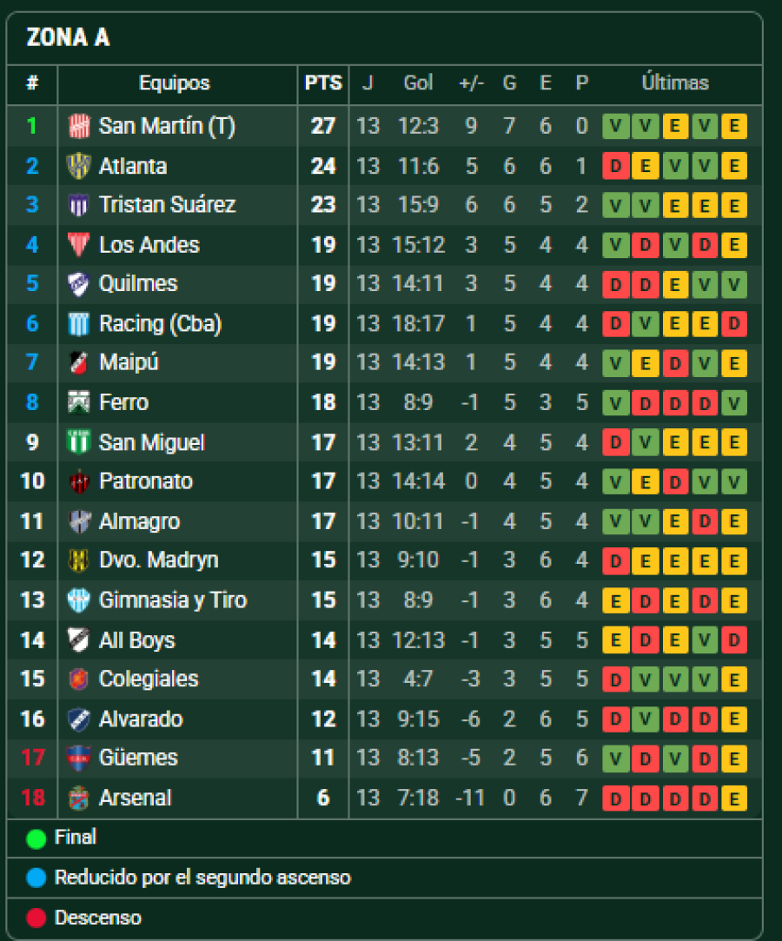The image size is (782, 941).
Task: Open the San Miguel team link
Action: coord(151,442)
